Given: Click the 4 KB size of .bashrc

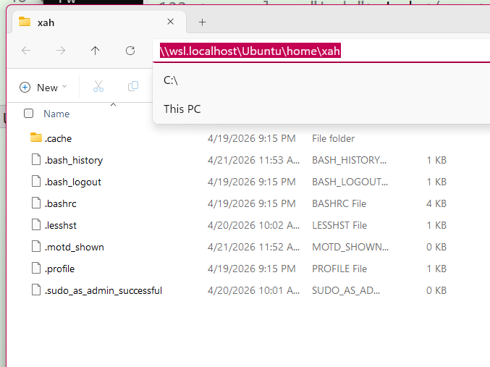Looking at the screenshot, I should pos(436,204).
